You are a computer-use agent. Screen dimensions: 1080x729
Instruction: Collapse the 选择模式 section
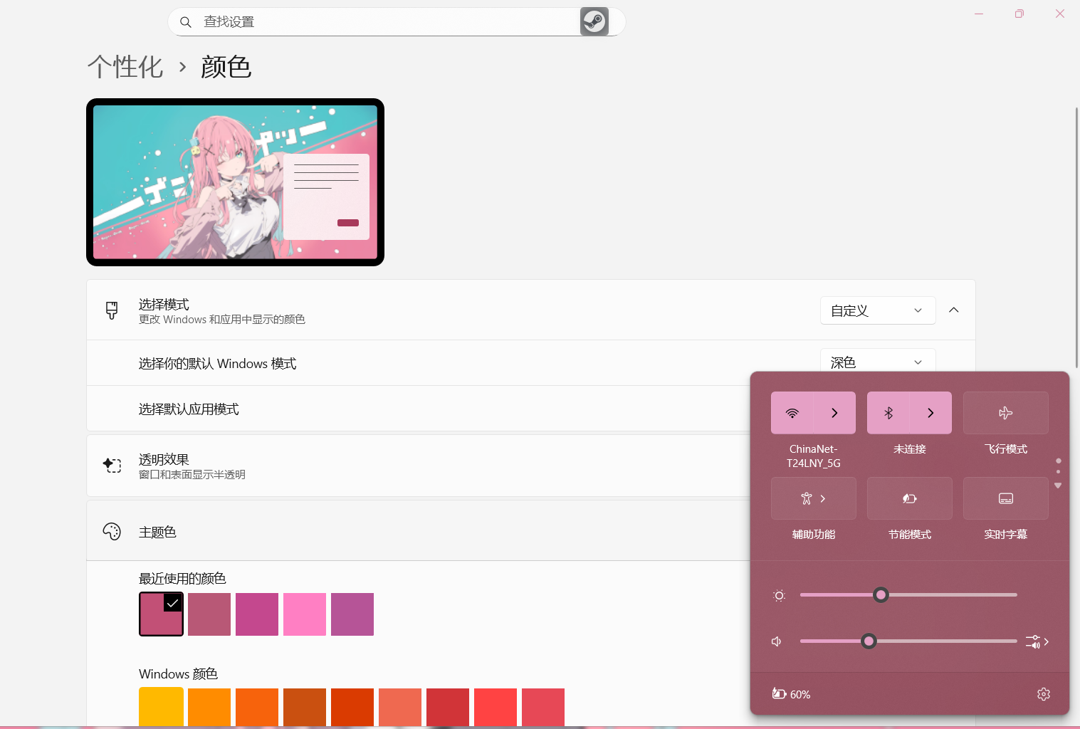point(954,310)
